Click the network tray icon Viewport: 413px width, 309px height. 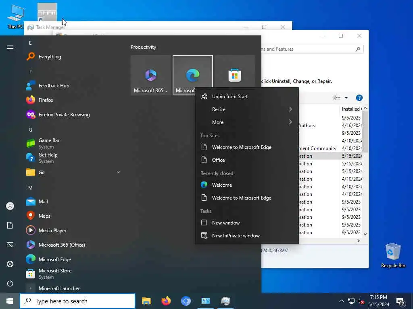351,301
